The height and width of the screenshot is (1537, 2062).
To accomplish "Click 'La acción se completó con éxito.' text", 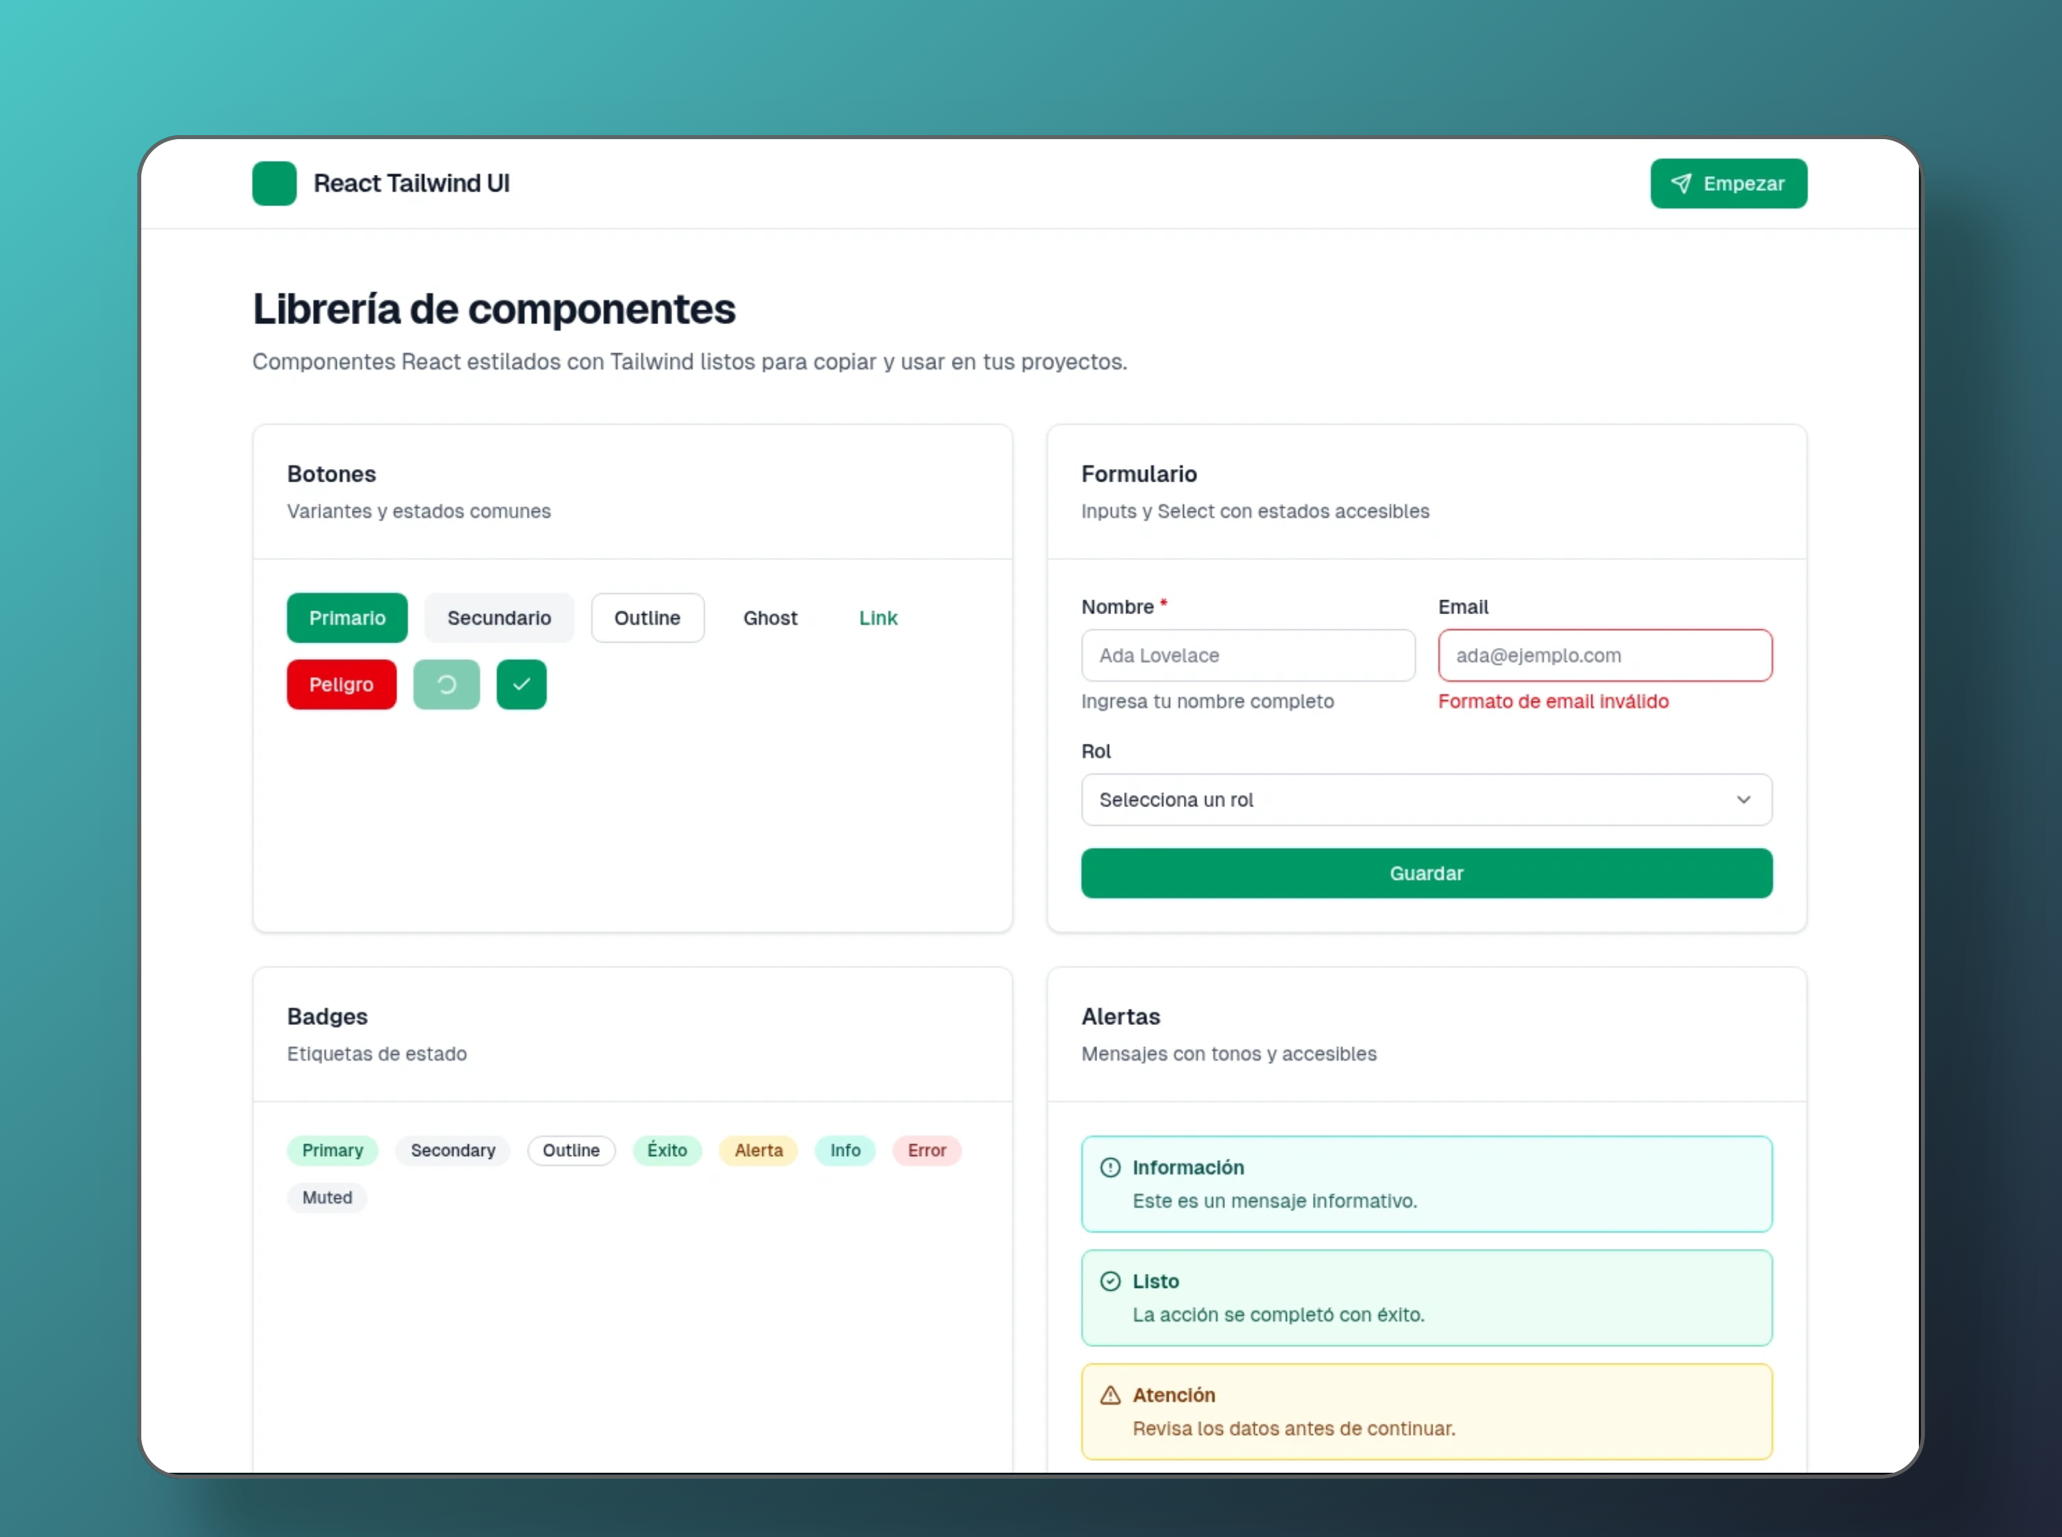I will click(x=1278, y=1314).
